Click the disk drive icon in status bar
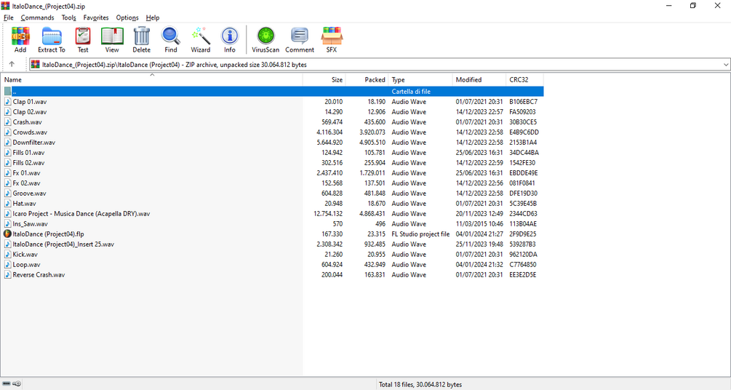 click(6, 384)
